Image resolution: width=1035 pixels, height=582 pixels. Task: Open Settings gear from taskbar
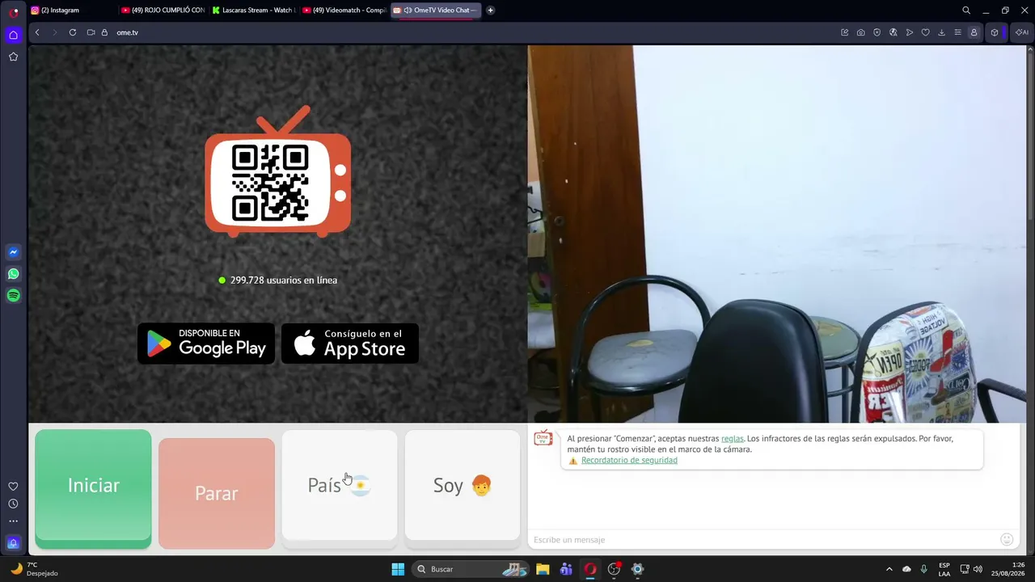click(637, 569)
